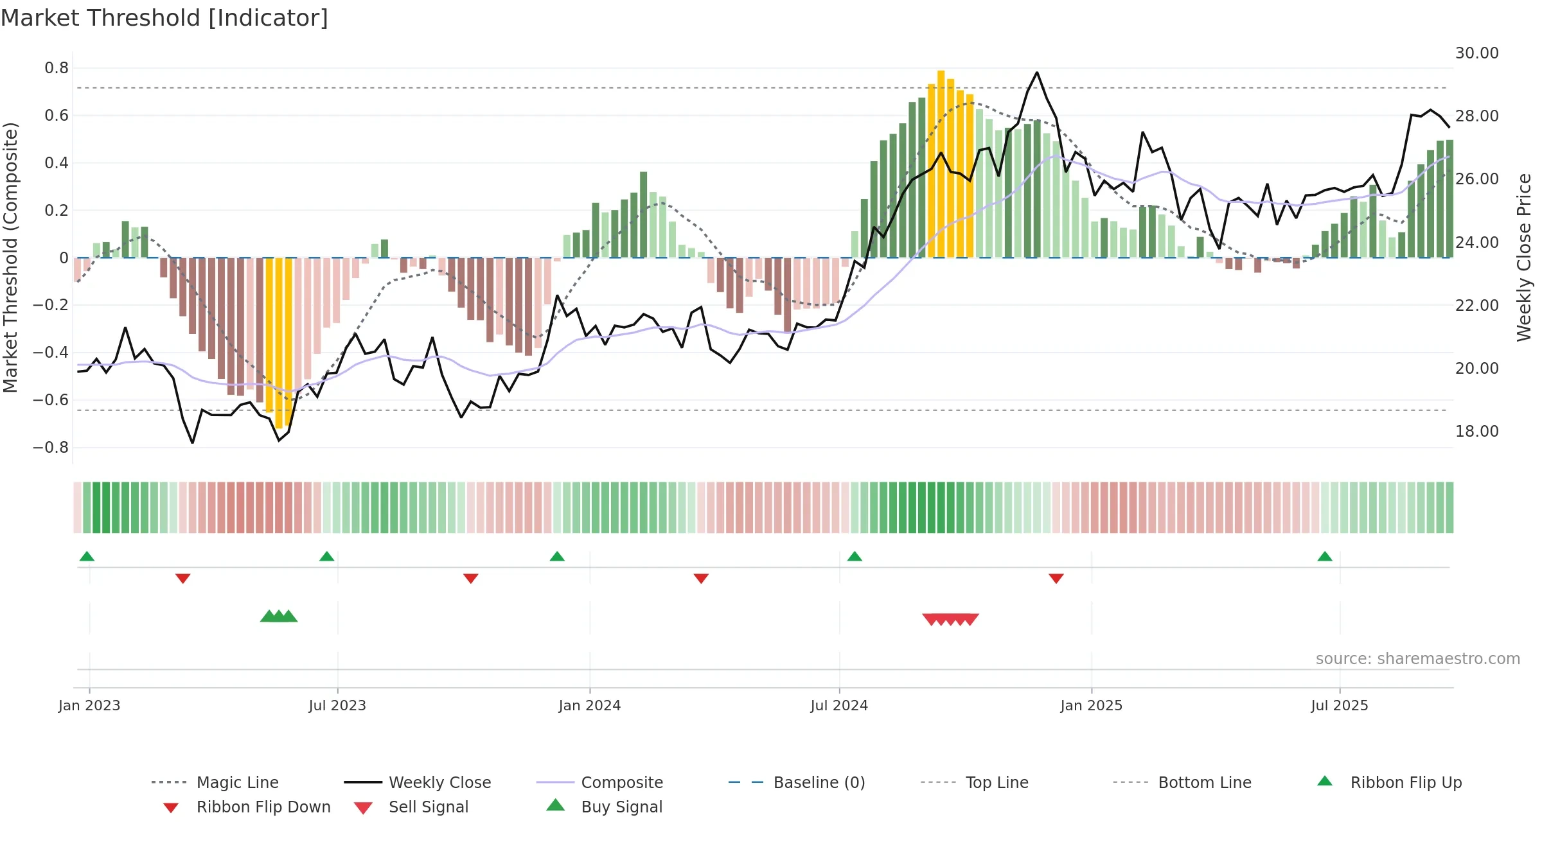Toggle the Buy Signal legend entry
Viewport: 1542px width, 867px height.
(604, 807)
